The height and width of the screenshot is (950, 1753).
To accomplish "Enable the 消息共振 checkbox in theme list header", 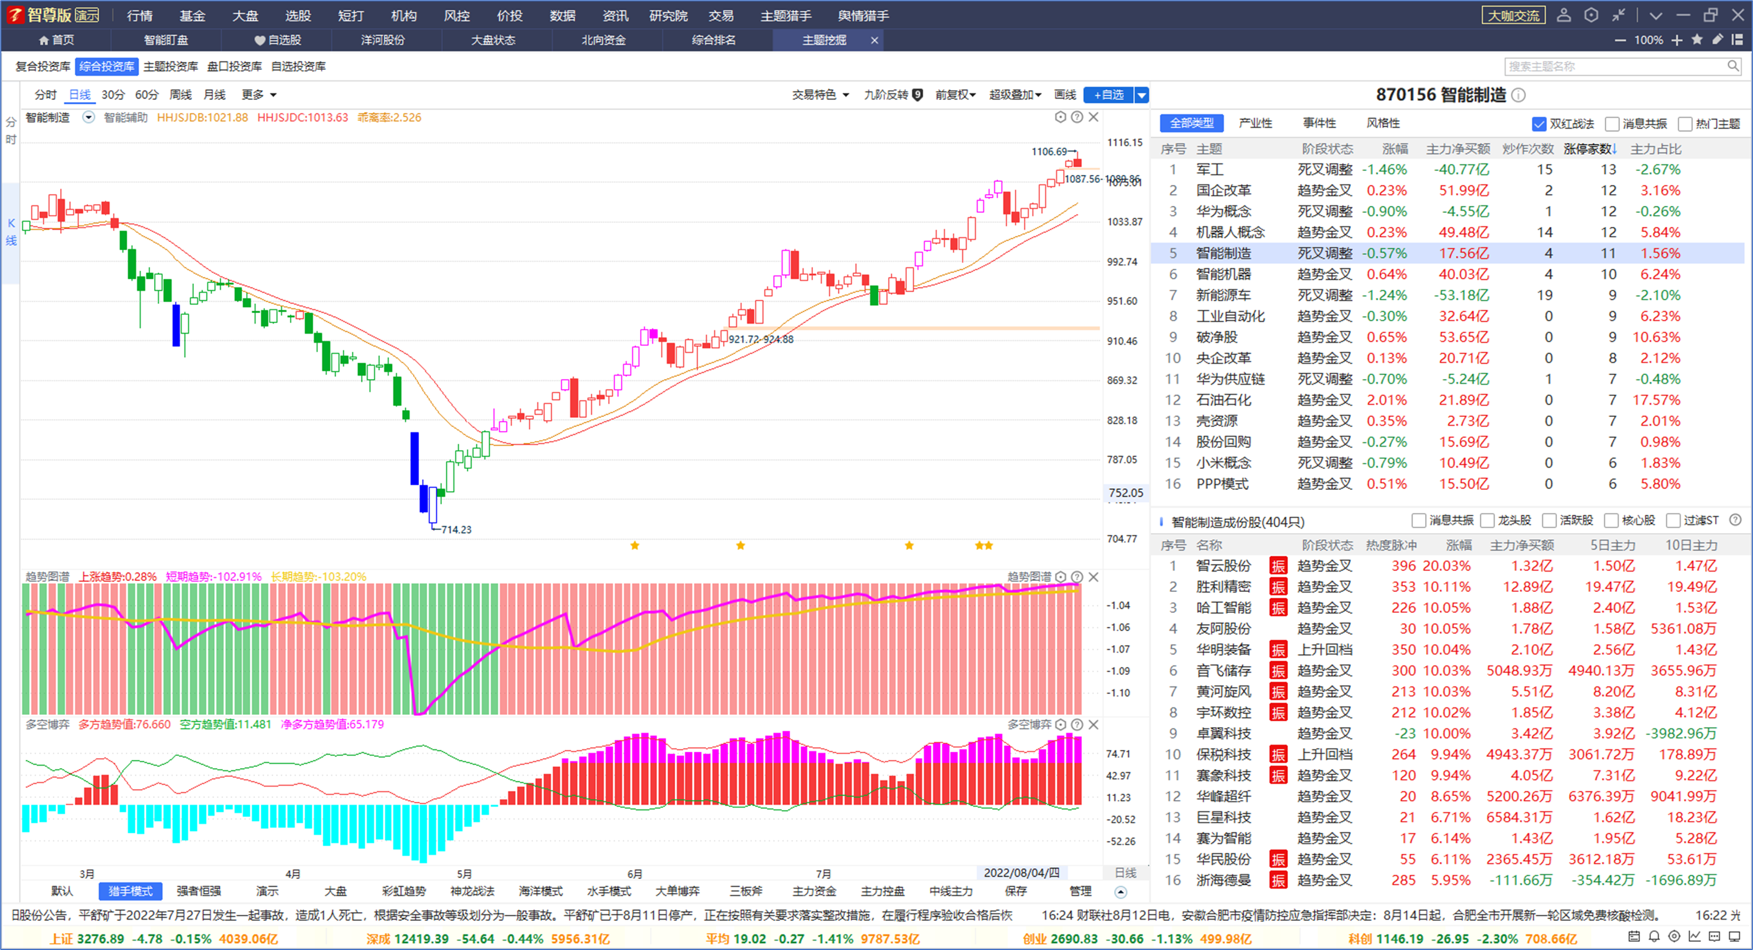I will (1612, 124).
